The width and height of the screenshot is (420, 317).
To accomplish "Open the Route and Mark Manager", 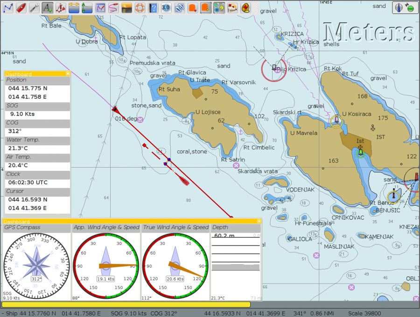I will tap(100, 7).
